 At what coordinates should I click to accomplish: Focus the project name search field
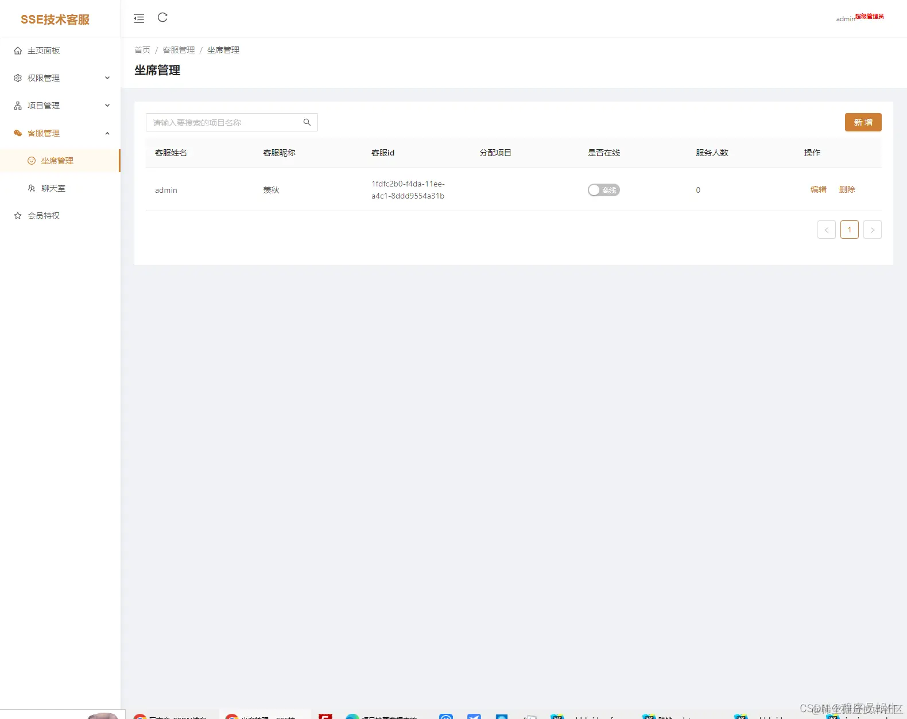(x=232, y=122)
